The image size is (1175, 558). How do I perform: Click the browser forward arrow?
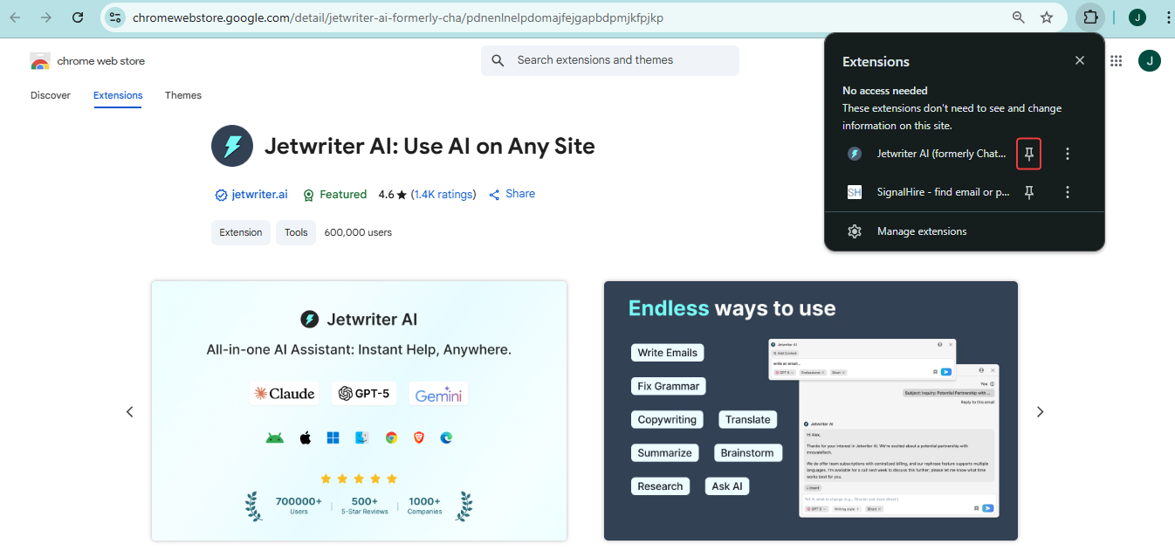click(x=46, y=17)
